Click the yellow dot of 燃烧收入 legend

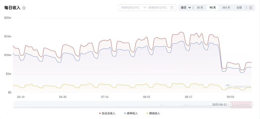click(147, 113)
